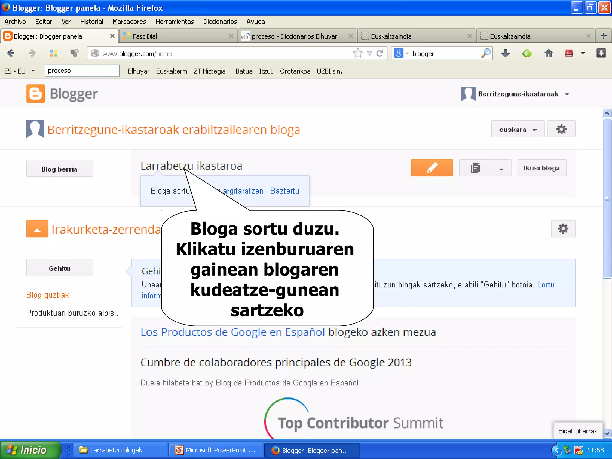Open the Diccionarios menu
The image size is (612, 459).
pos(220,22)
